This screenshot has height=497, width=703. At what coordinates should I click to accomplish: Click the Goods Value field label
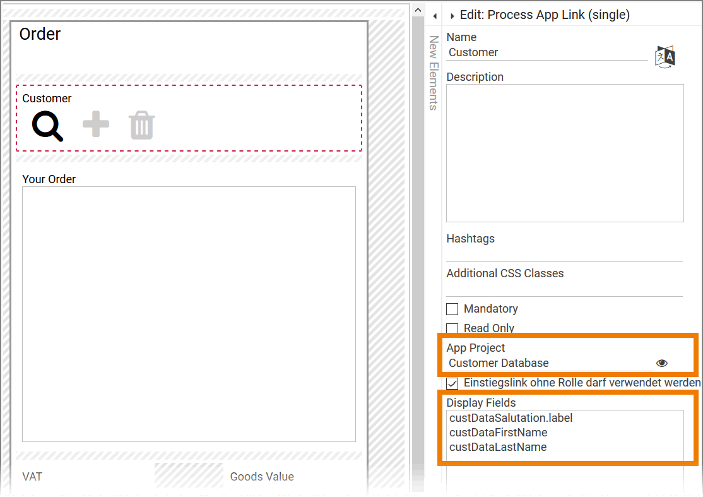pyautogui.click(x=261, y=476)
